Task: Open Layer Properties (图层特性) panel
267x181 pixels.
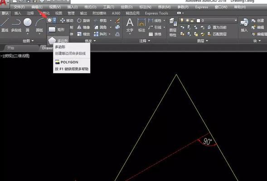Action: point(173,27)
